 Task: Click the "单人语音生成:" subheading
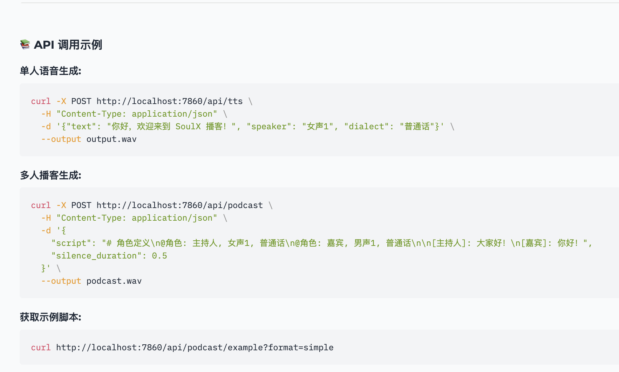50,71
